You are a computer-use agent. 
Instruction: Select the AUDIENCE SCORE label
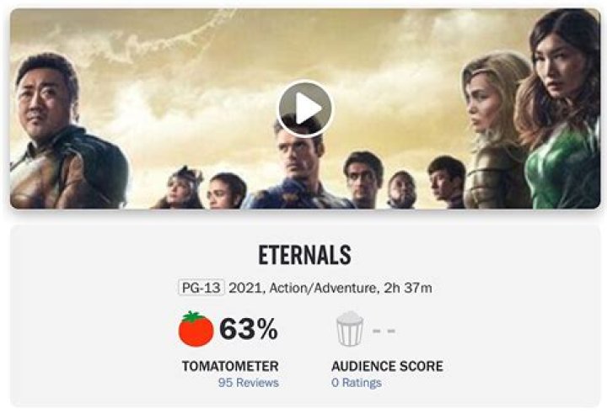pyautogui.click(x=387, y=366)
